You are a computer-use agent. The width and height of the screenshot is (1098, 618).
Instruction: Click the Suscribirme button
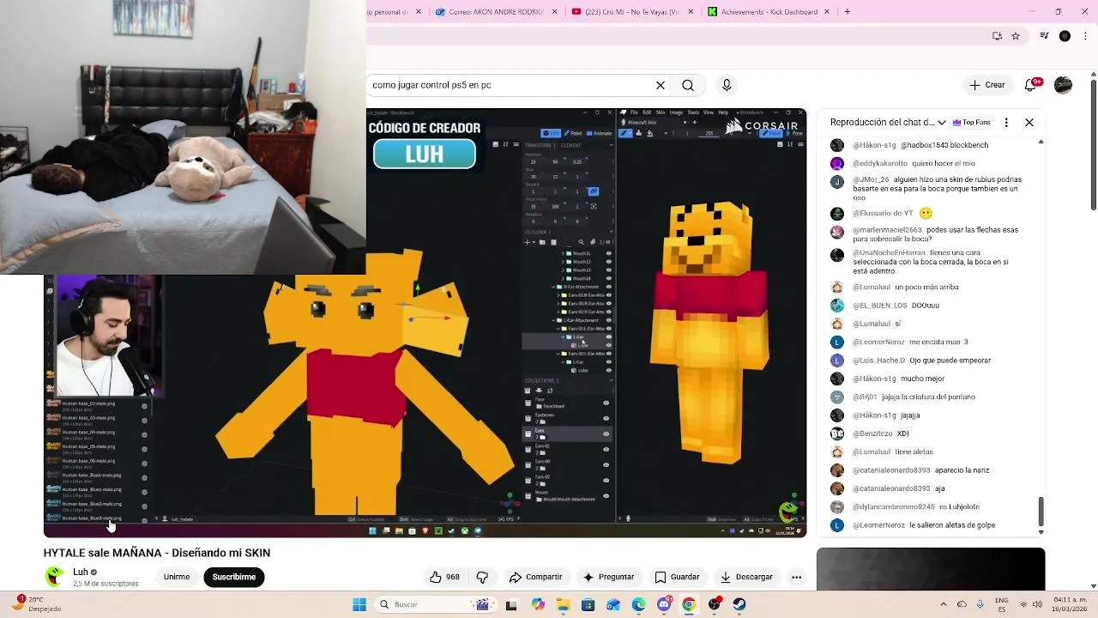[x=234, y=577]
